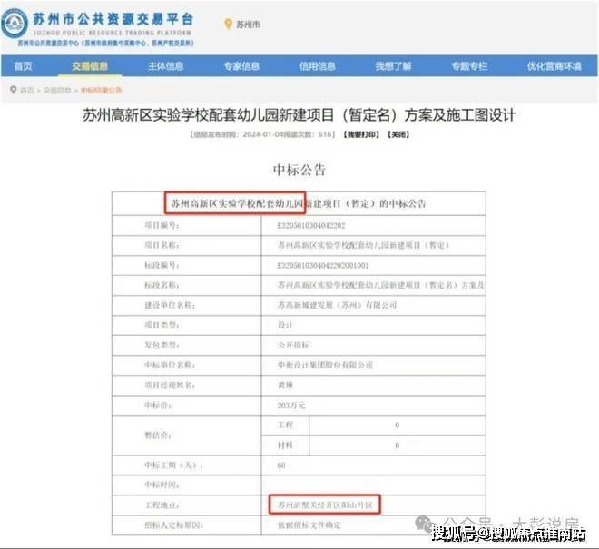Click the 苏州市公共资源交易平台 site title
Image resolution: width=599 pixels, height=549 pixels.
click(x=113, y=19)
